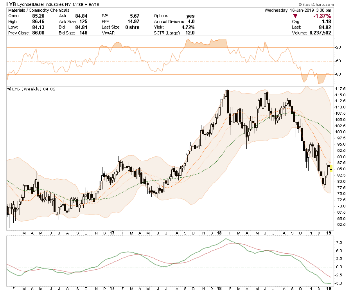Click the Ask price 84.84

81,16
